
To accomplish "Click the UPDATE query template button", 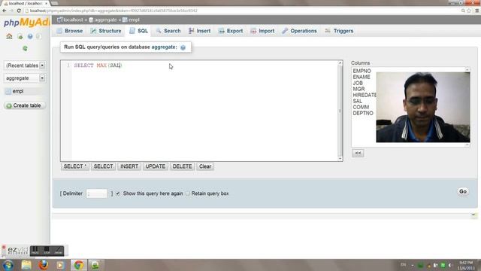I will [x=156, y=166].
